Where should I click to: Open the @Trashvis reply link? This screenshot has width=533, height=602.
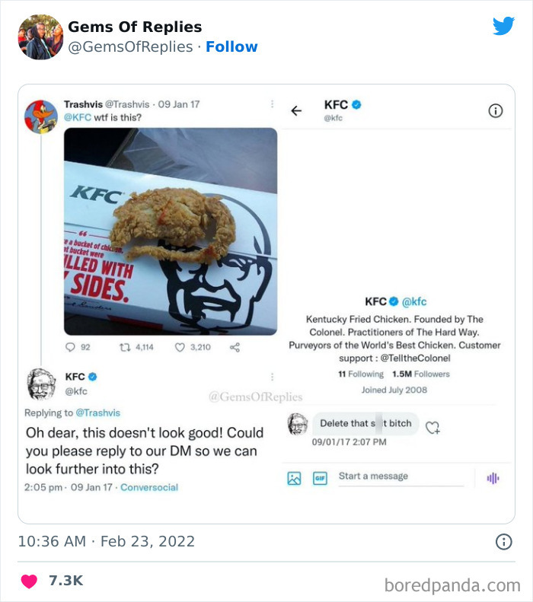[x=98, y=412]
